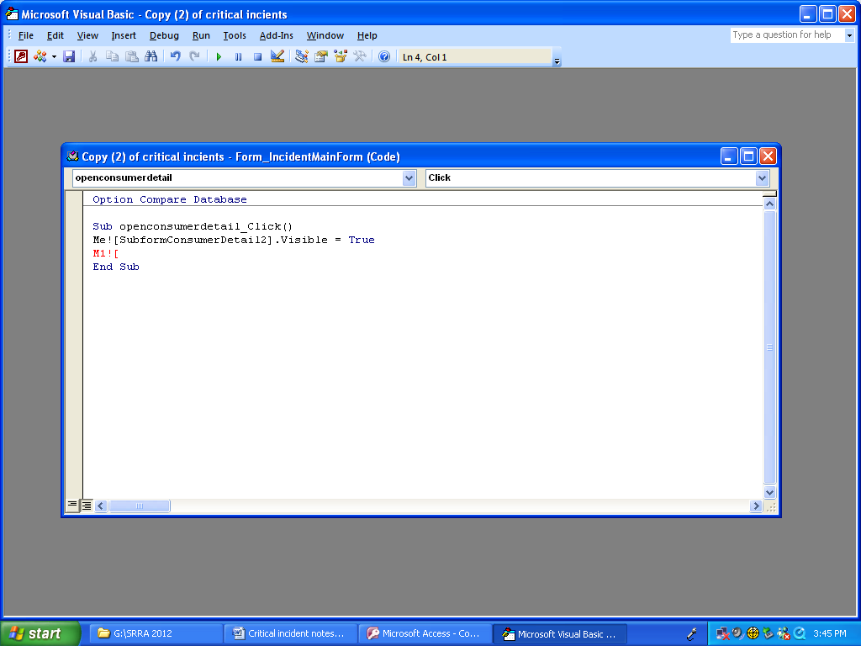Click the Visual Basic Help icon
Screen dimensions: 861x646
click(384, 56)
